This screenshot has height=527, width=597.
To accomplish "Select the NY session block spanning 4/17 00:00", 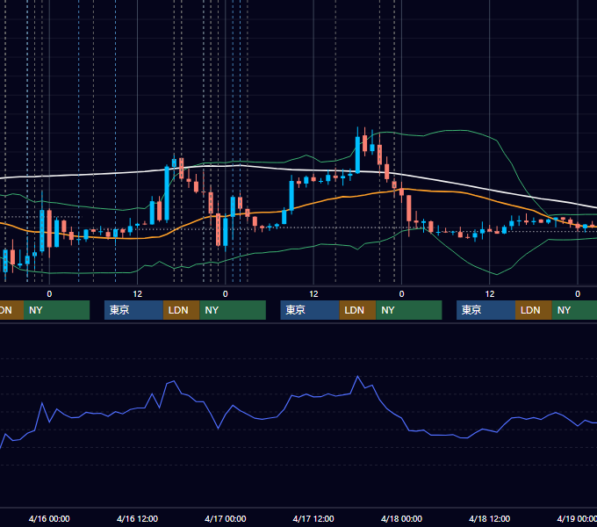I will pos(233,310).
